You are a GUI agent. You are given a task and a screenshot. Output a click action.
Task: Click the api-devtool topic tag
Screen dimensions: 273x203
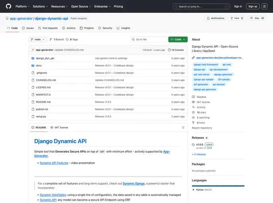[219, 84]
